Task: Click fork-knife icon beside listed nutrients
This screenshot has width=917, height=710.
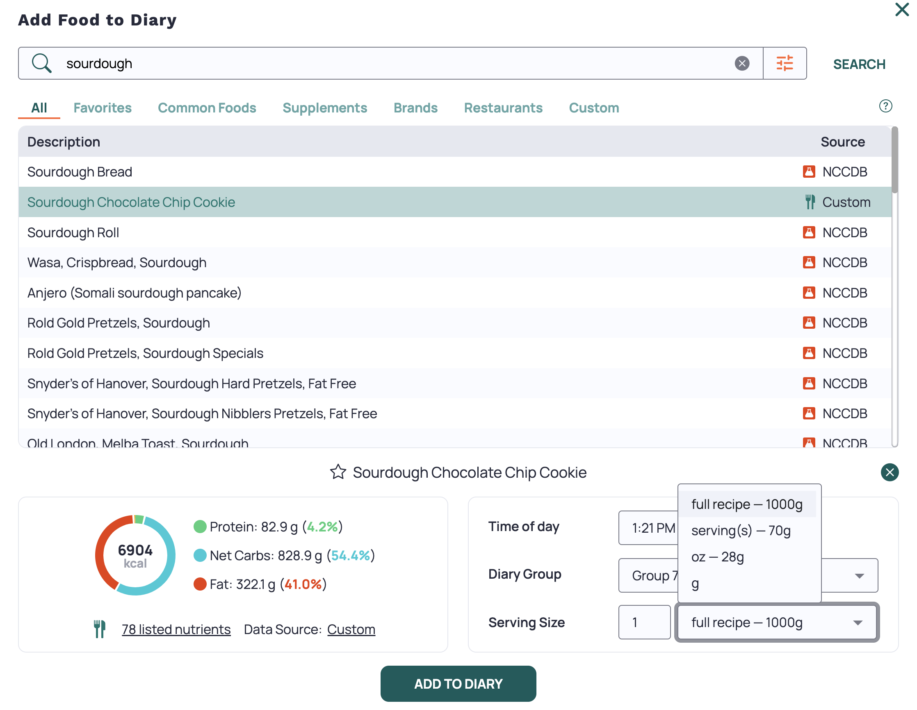Action: [100, 629]
